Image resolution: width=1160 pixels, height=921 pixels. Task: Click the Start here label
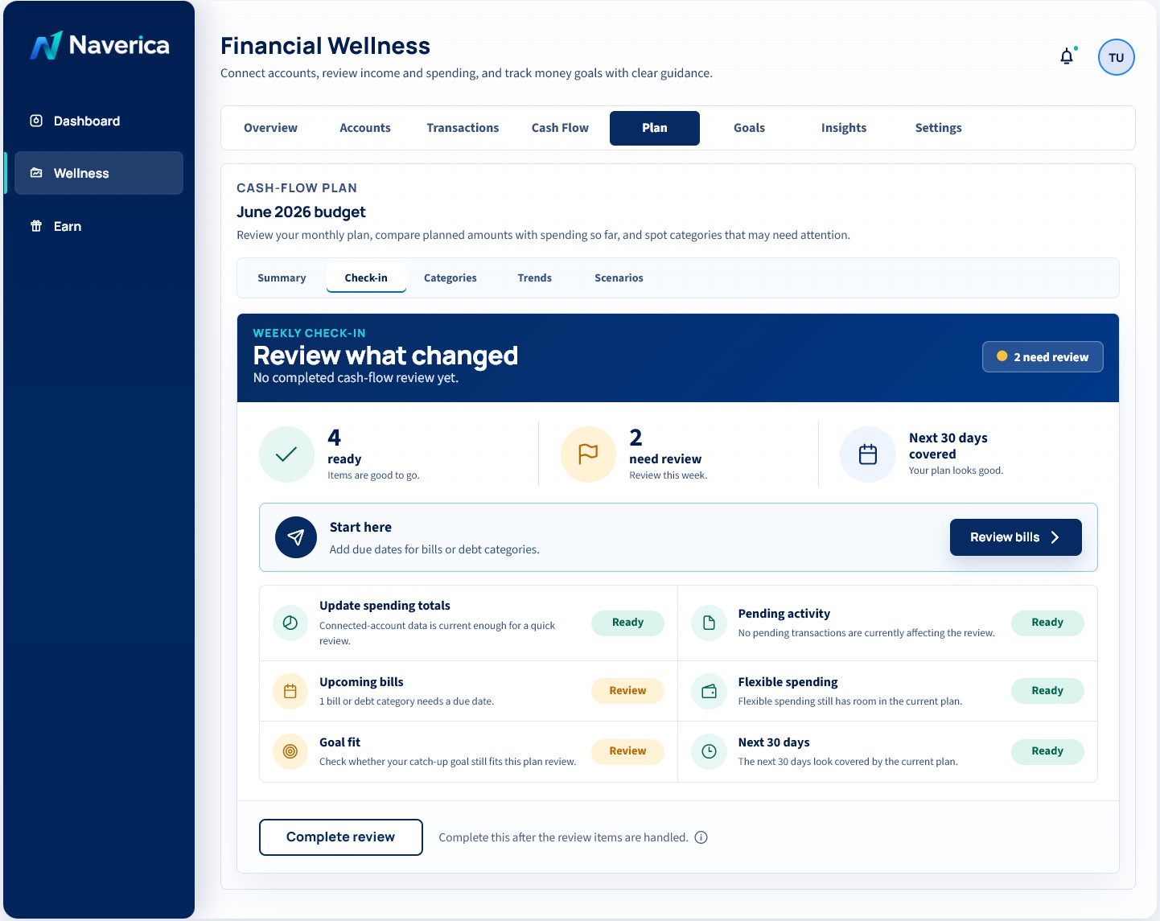coord(360,528)
